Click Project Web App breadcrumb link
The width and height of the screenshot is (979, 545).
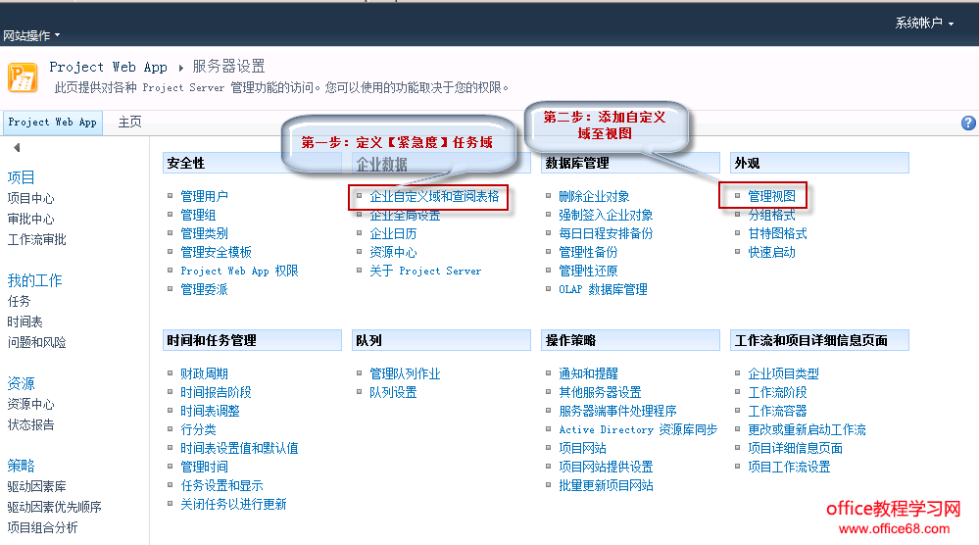108,67
